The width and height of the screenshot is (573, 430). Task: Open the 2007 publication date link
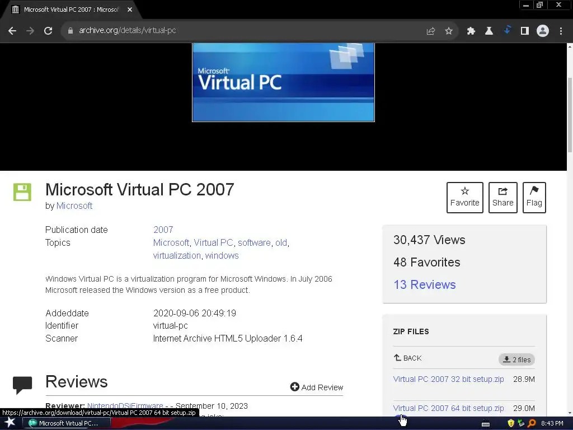tap(163, 230)
